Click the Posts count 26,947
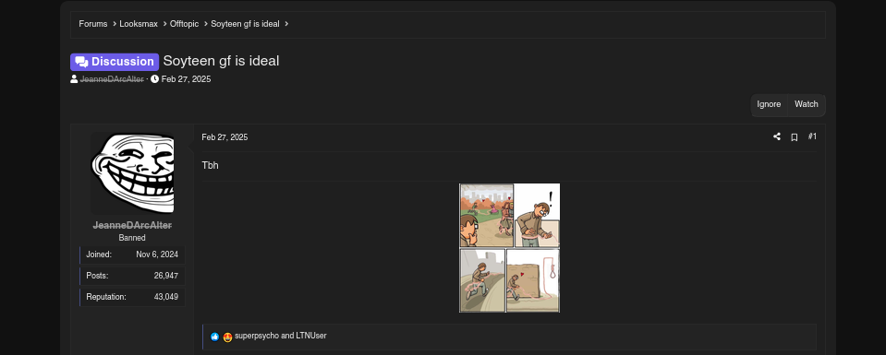 (166, 276)
